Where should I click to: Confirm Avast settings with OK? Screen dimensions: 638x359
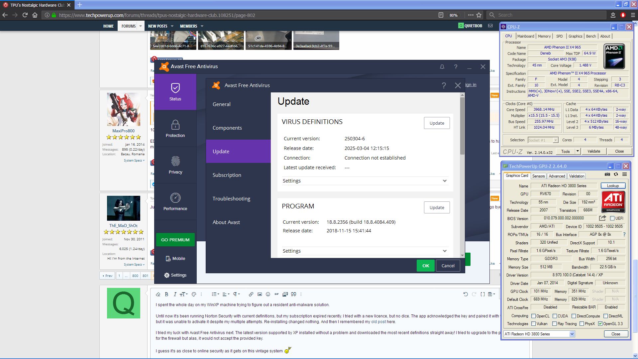[x=426, y=266]
